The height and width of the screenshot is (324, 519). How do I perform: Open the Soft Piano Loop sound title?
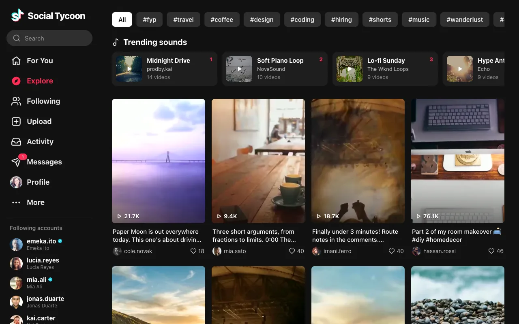280,60
